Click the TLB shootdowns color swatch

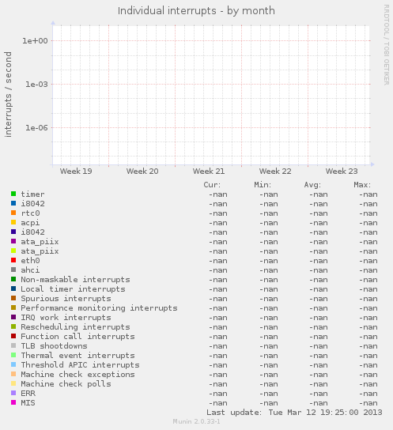click(x=13, y=345)
